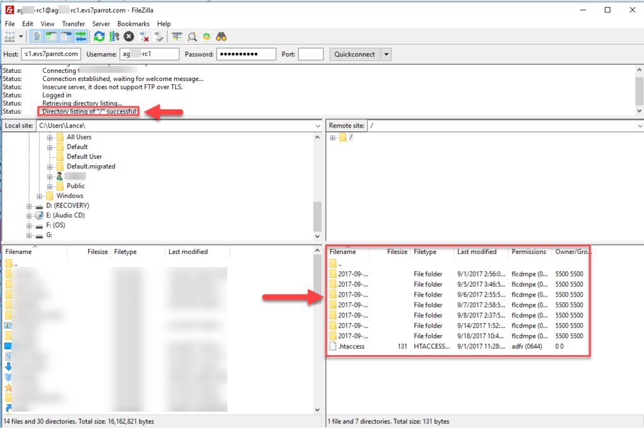Image resolution: width=644 pixels, height=428 pixels.
Task: Click the Host input field
Action: pos(51,54)
